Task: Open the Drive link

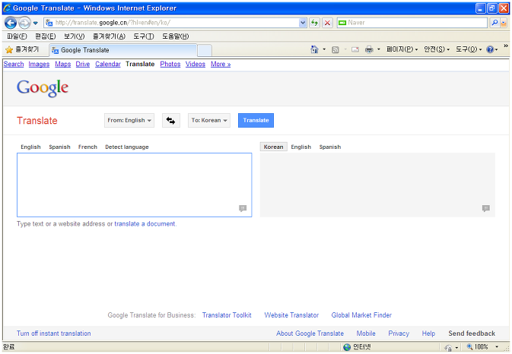Action: [x=83, y=65]
